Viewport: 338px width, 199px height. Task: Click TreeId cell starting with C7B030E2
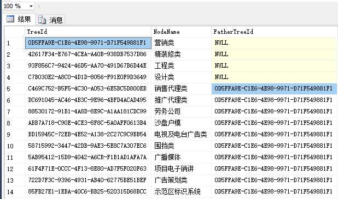point(88,77)
